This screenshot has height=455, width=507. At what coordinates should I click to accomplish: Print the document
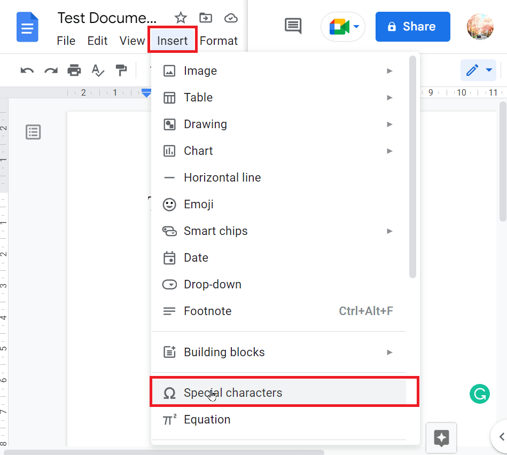[x=74, y=70]
